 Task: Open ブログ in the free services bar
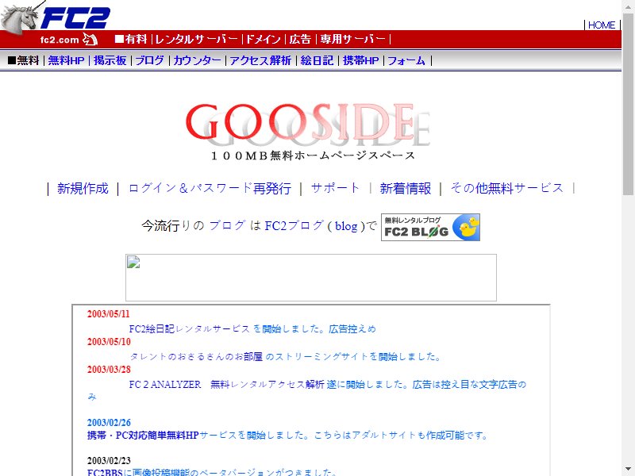149,61
